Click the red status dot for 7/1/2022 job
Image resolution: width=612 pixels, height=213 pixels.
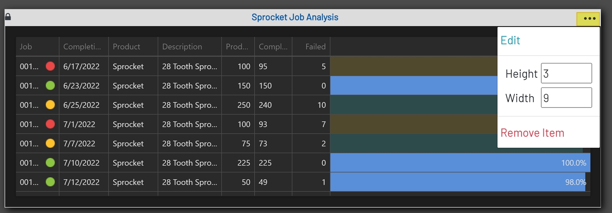[50, 124]
